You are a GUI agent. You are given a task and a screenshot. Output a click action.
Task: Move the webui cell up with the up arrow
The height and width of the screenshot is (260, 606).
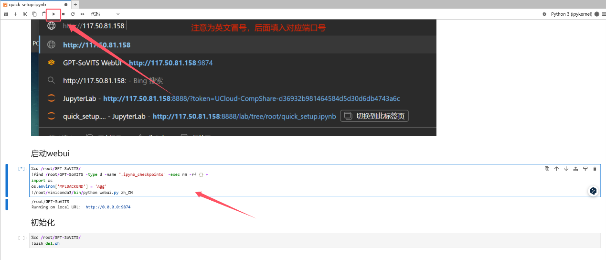(557, 169)
